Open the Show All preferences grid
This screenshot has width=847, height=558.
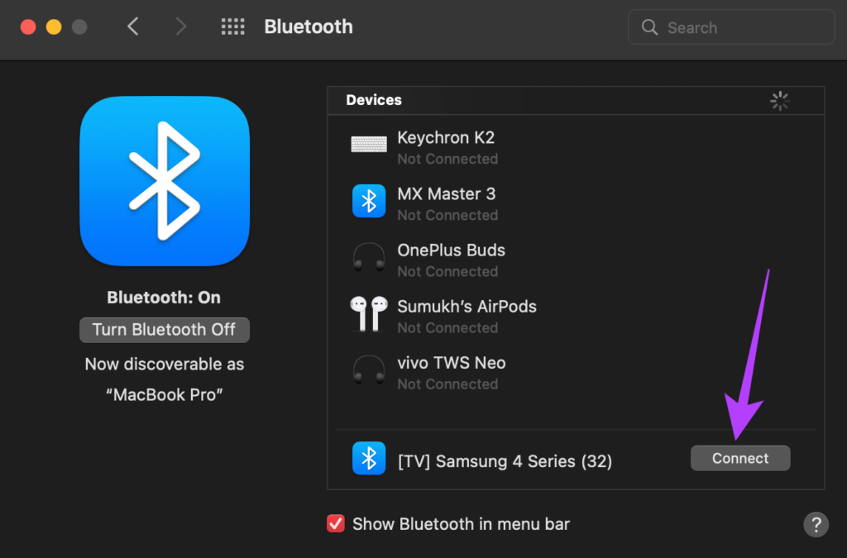click(x=232, y=26)
